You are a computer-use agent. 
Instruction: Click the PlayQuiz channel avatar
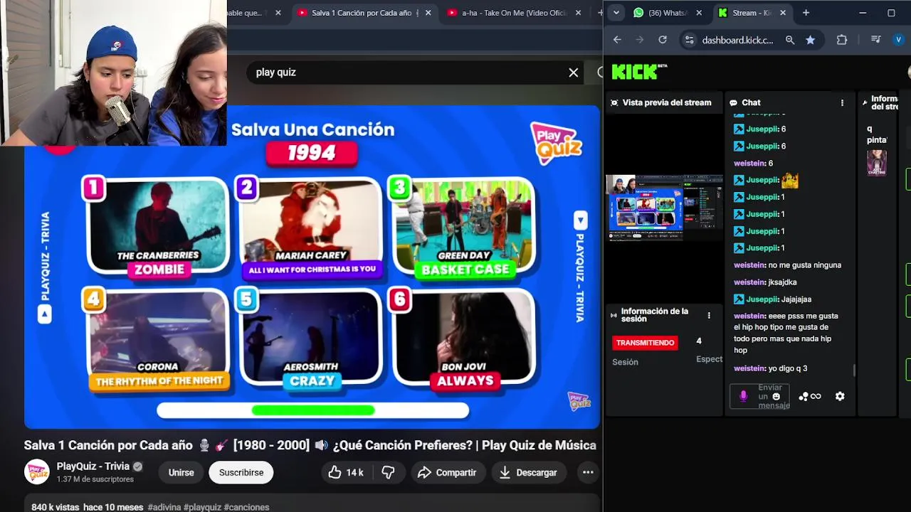tap(37, 472)
